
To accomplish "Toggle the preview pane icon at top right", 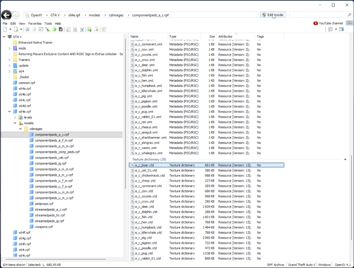I will [x=349, y=23].
